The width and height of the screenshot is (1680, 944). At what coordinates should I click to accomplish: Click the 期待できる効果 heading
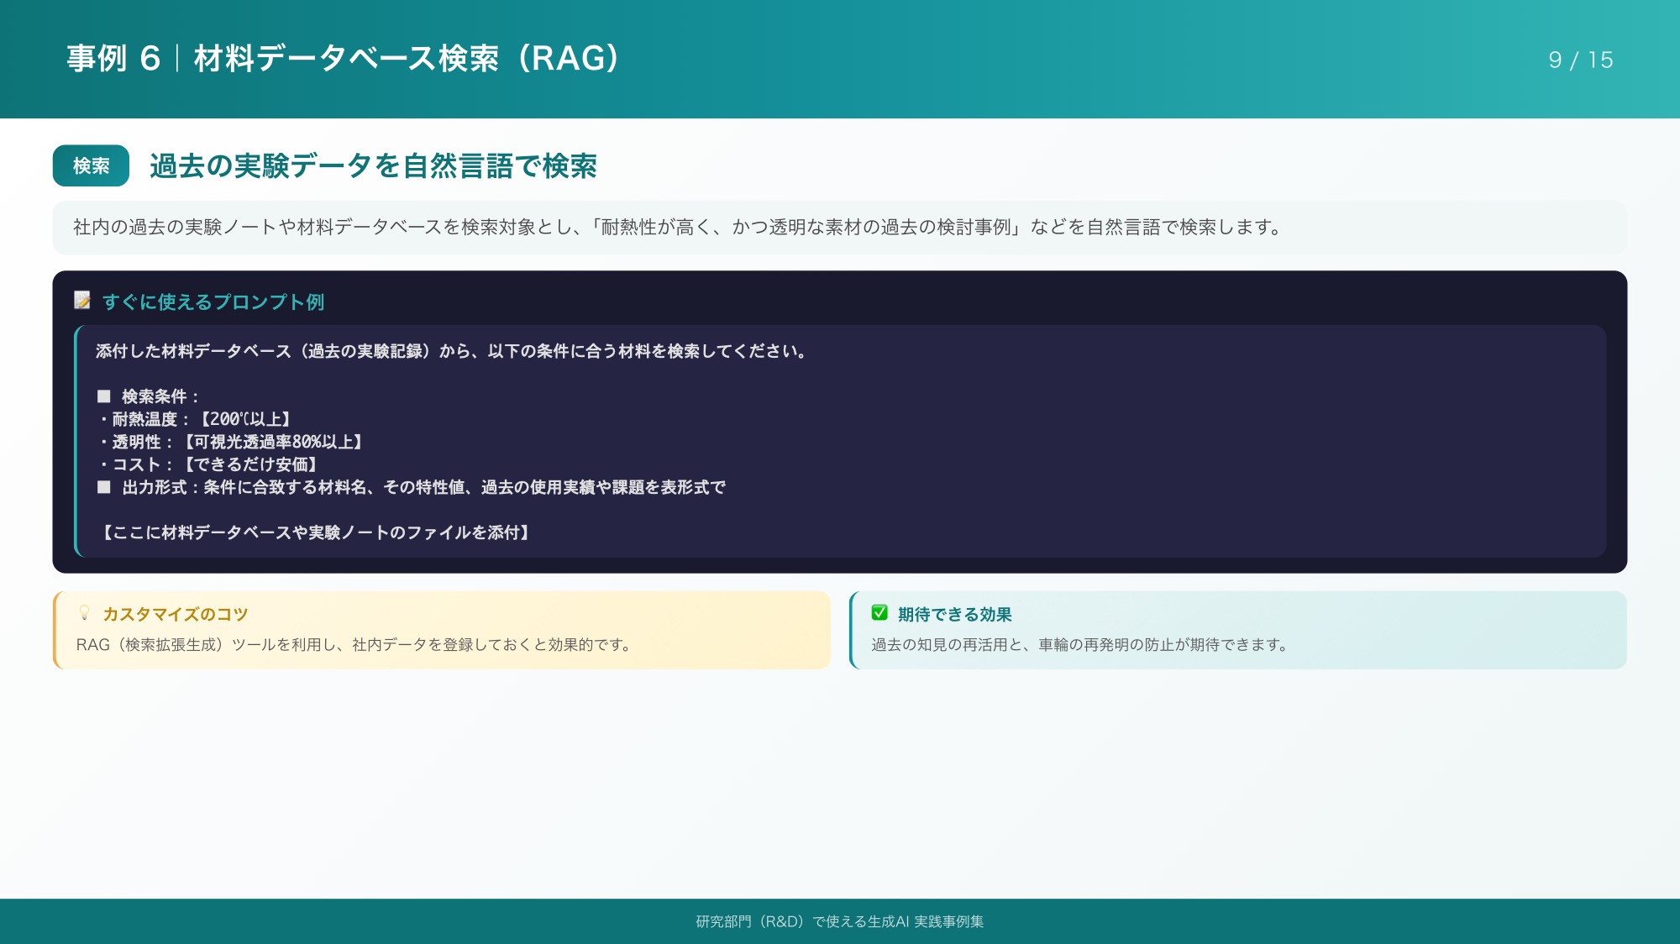click(x=955, y=614)
